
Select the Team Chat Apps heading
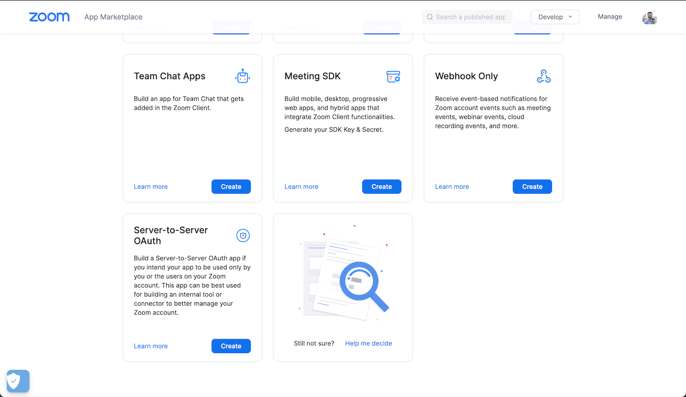pyautogui.click(x=169, y=76)
